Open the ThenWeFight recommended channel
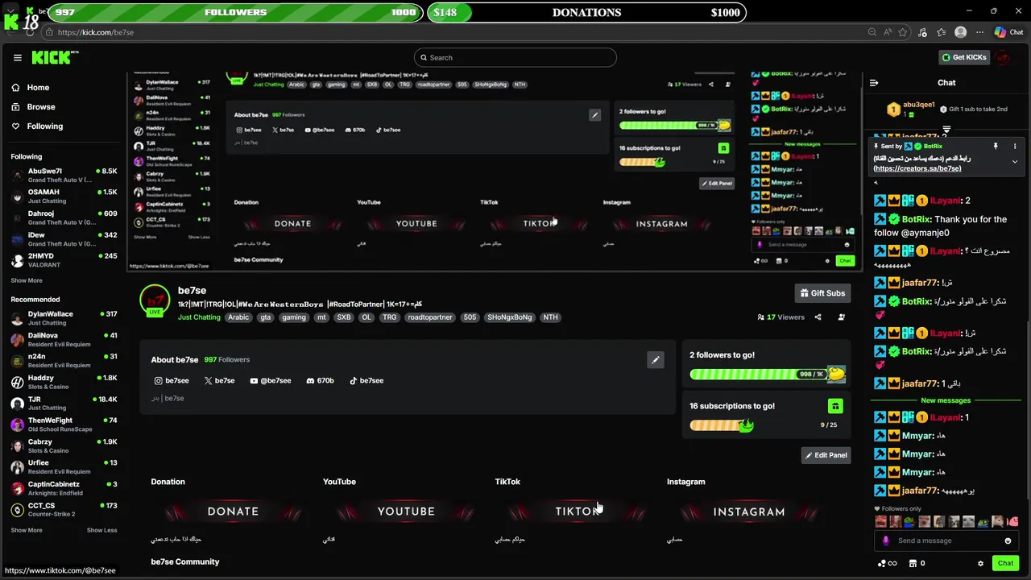The width and height of the screenshot is (1031, 580). coord(64,425)
